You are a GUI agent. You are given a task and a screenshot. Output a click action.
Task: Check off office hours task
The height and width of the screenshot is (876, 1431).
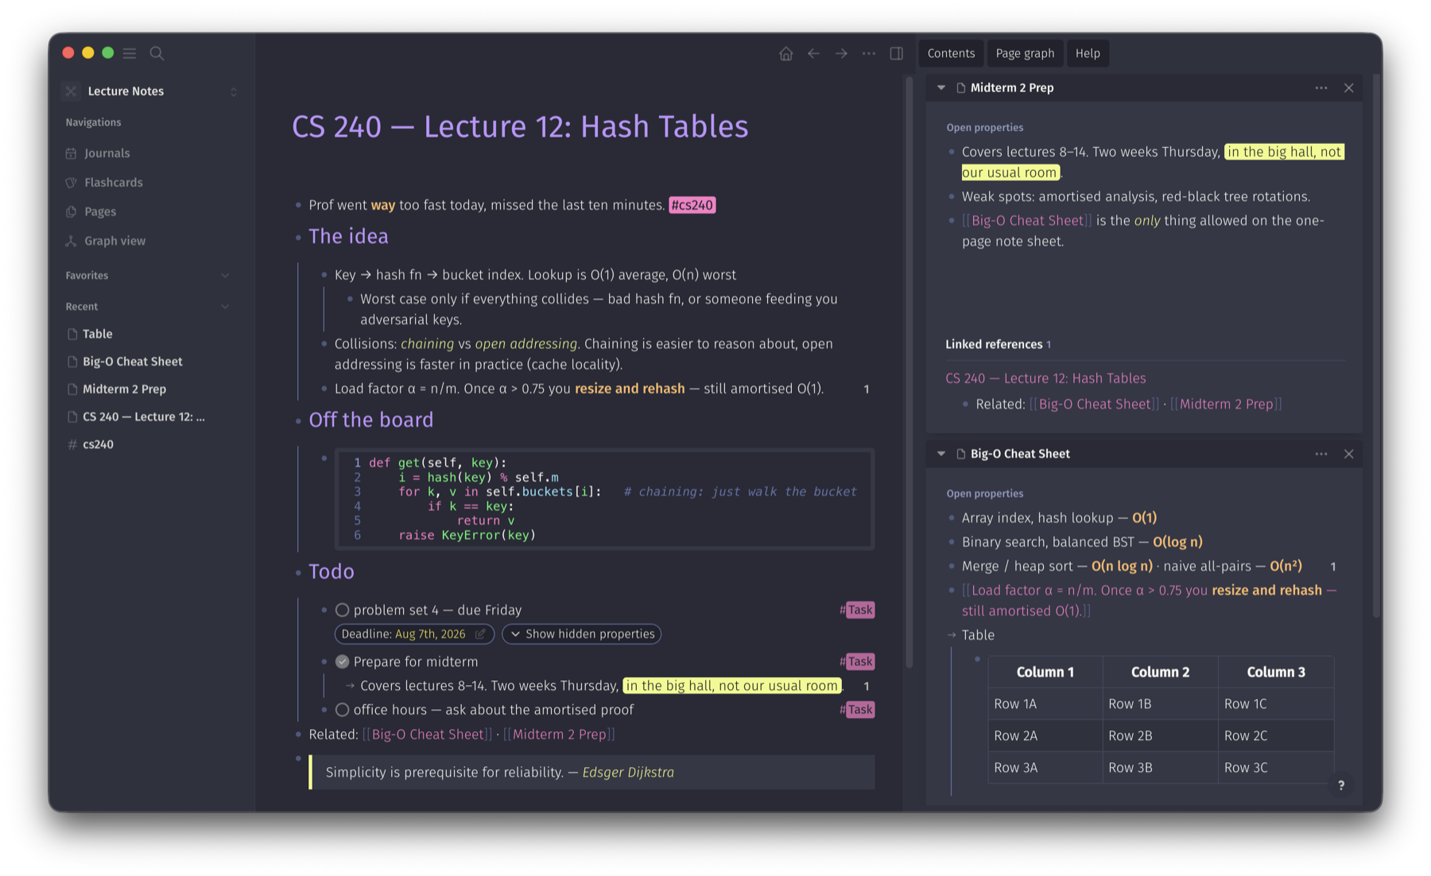coord(342,710)
